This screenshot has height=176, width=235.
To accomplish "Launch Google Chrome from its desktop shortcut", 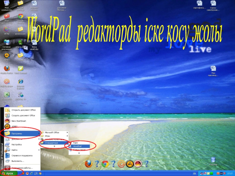I will (x=21, y=19).
